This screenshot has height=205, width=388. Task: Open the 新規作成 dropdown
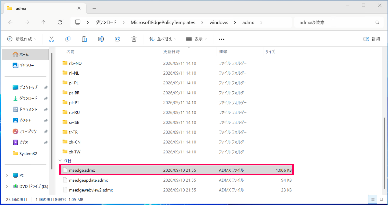coord(22,39)
